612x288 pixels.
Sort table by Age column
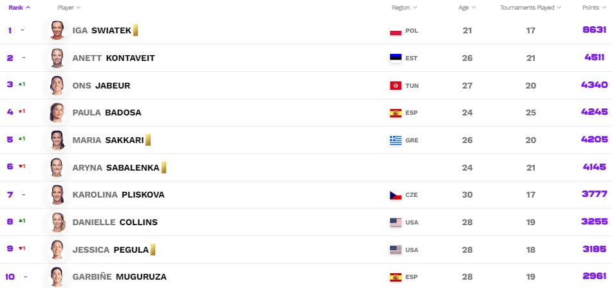pyautogui.click(x=467, y=8)
